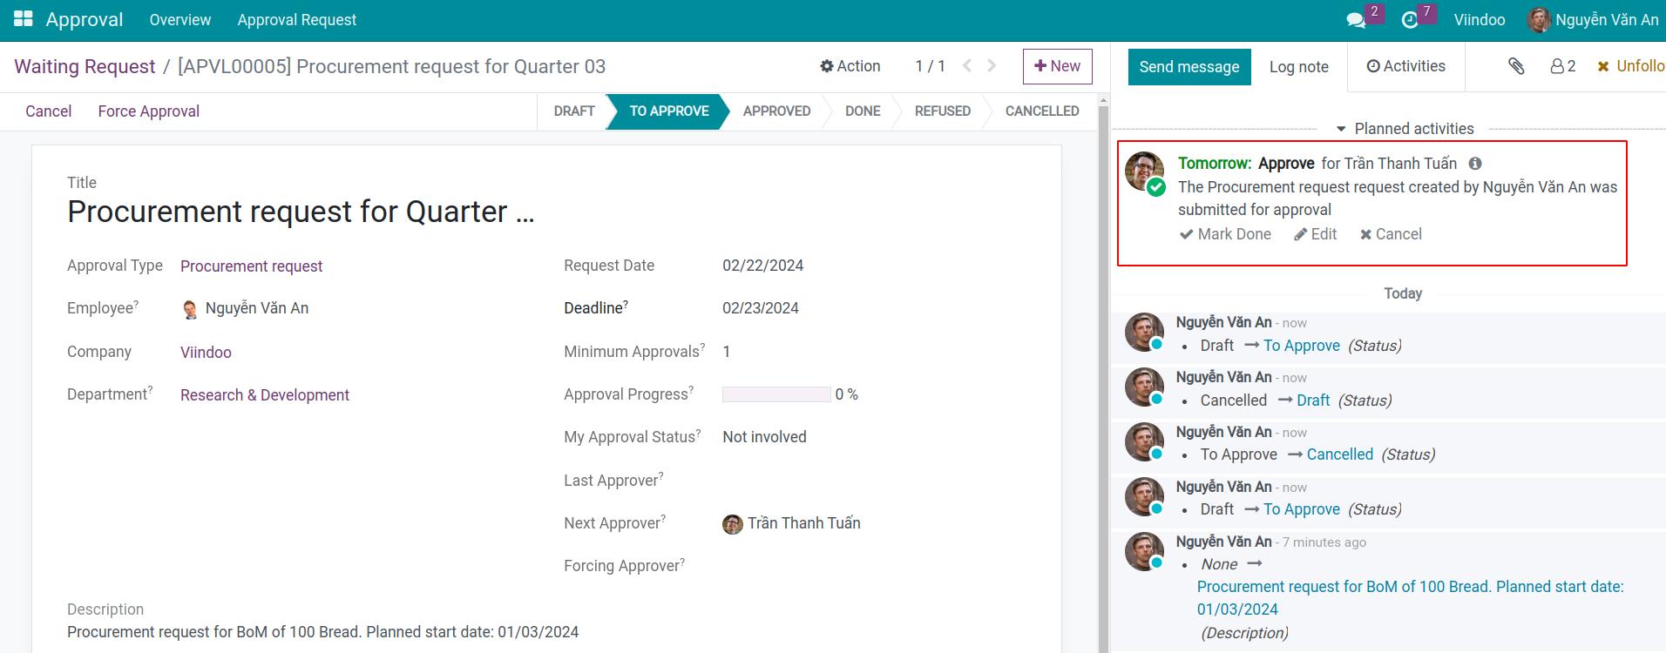Open the Overview menu
Image resolution: width=1666 pixels, height=653 pixels.
[179, 20]
